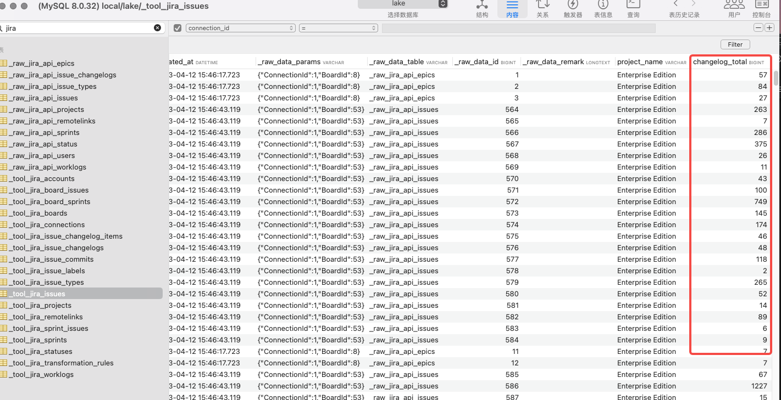Open the 查询 (Query) editor
The width and height of the screenshot is (781, 400).
click(x=633, y=9)
